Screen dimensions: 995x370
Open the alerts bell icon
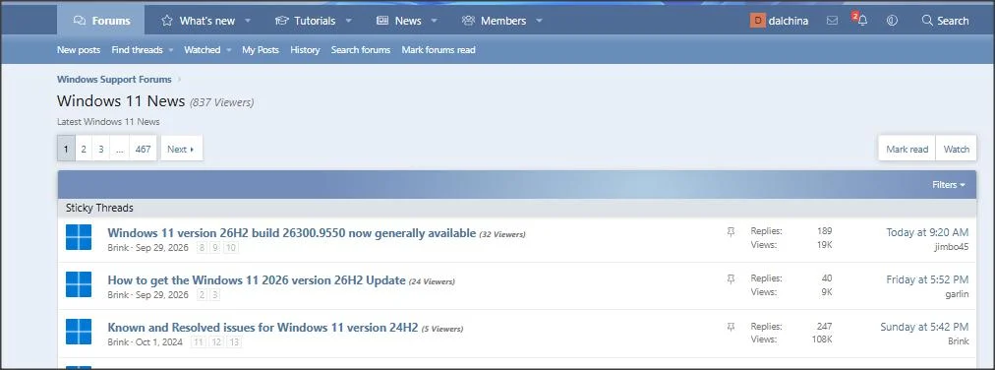click(861, 21)
